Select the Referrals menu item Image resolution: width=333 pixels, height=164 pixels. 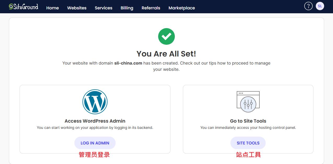(151, 8)
